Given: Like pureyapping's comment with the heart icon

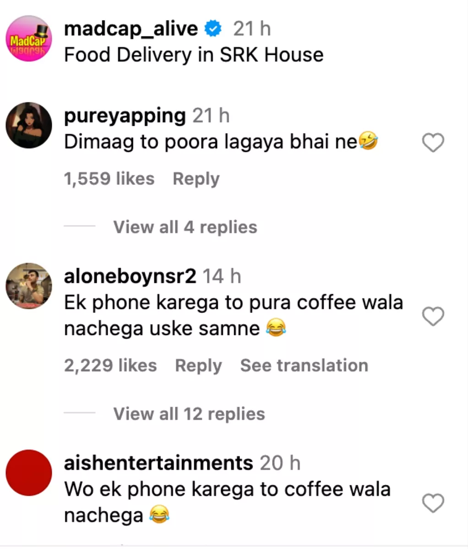Looking at the screenshot, I should tap(433, 143).
